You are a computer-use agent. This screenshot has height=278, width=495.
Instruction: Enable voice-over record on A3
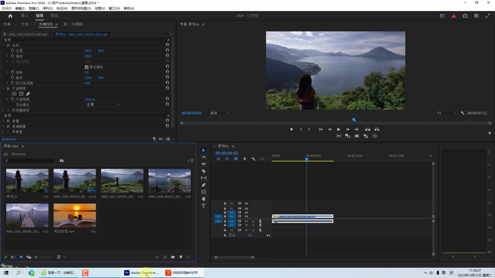tap(260, 230)
